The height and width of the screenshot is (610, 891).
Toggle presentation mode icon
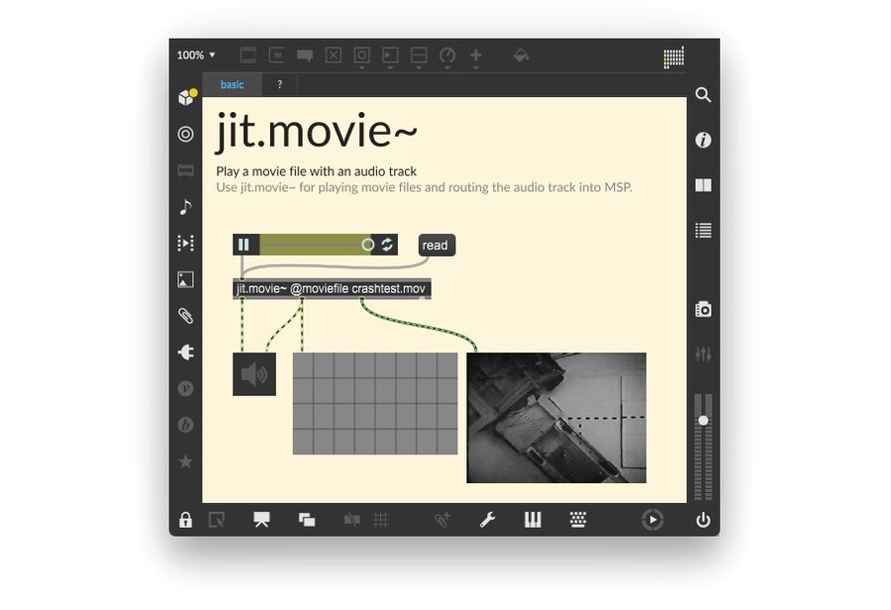tap(261, 520)
